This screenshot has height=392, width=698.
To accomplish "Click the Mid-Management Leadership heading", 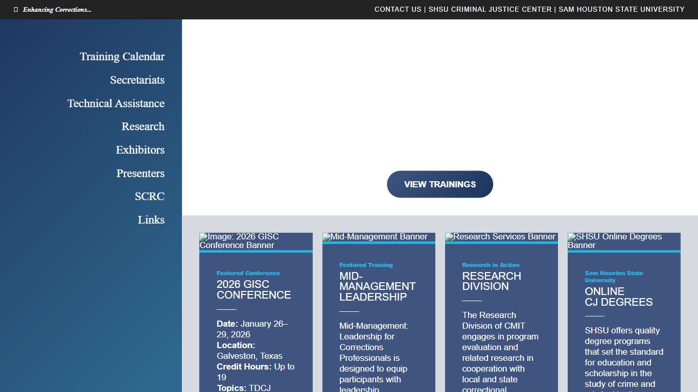I will coord(377,286).
